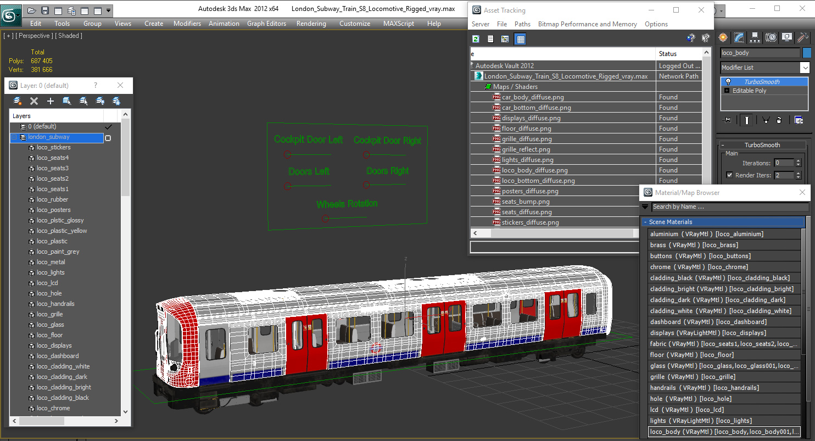
Task: Open the Motion command panel tab
Action: tap(771, 37)
